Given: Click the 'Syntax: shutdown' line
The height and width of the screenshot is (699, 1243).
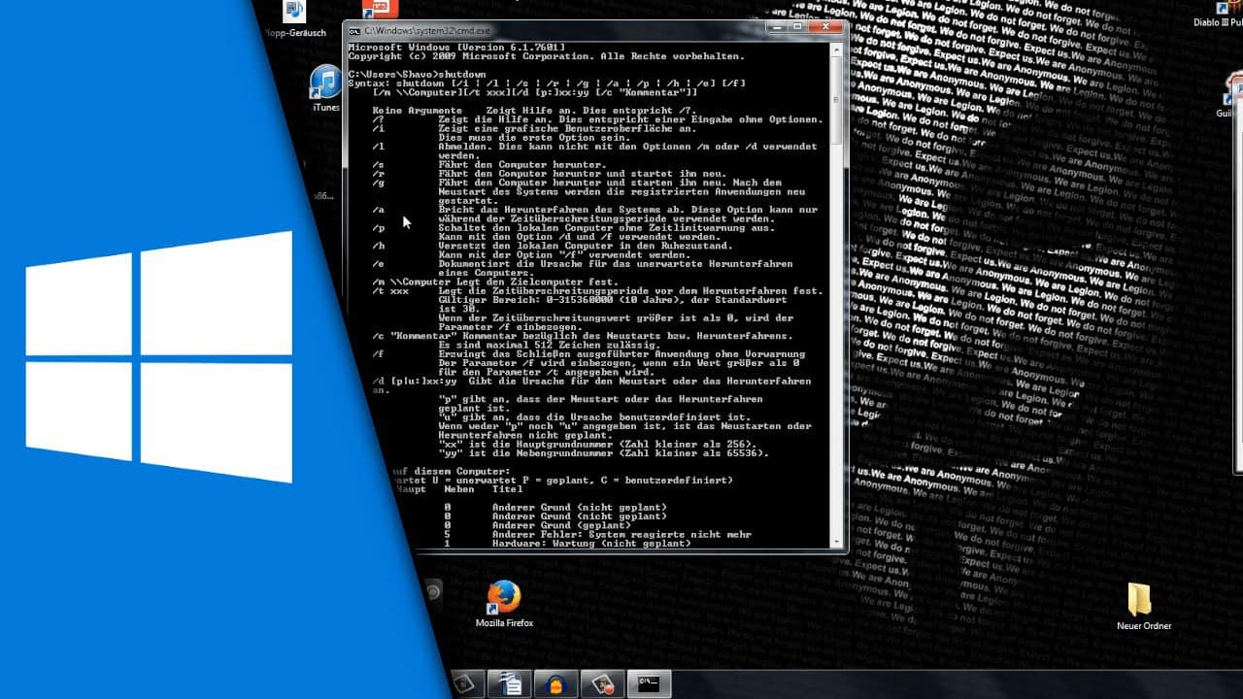Looking at the screenshot, I should coord(547,83).
